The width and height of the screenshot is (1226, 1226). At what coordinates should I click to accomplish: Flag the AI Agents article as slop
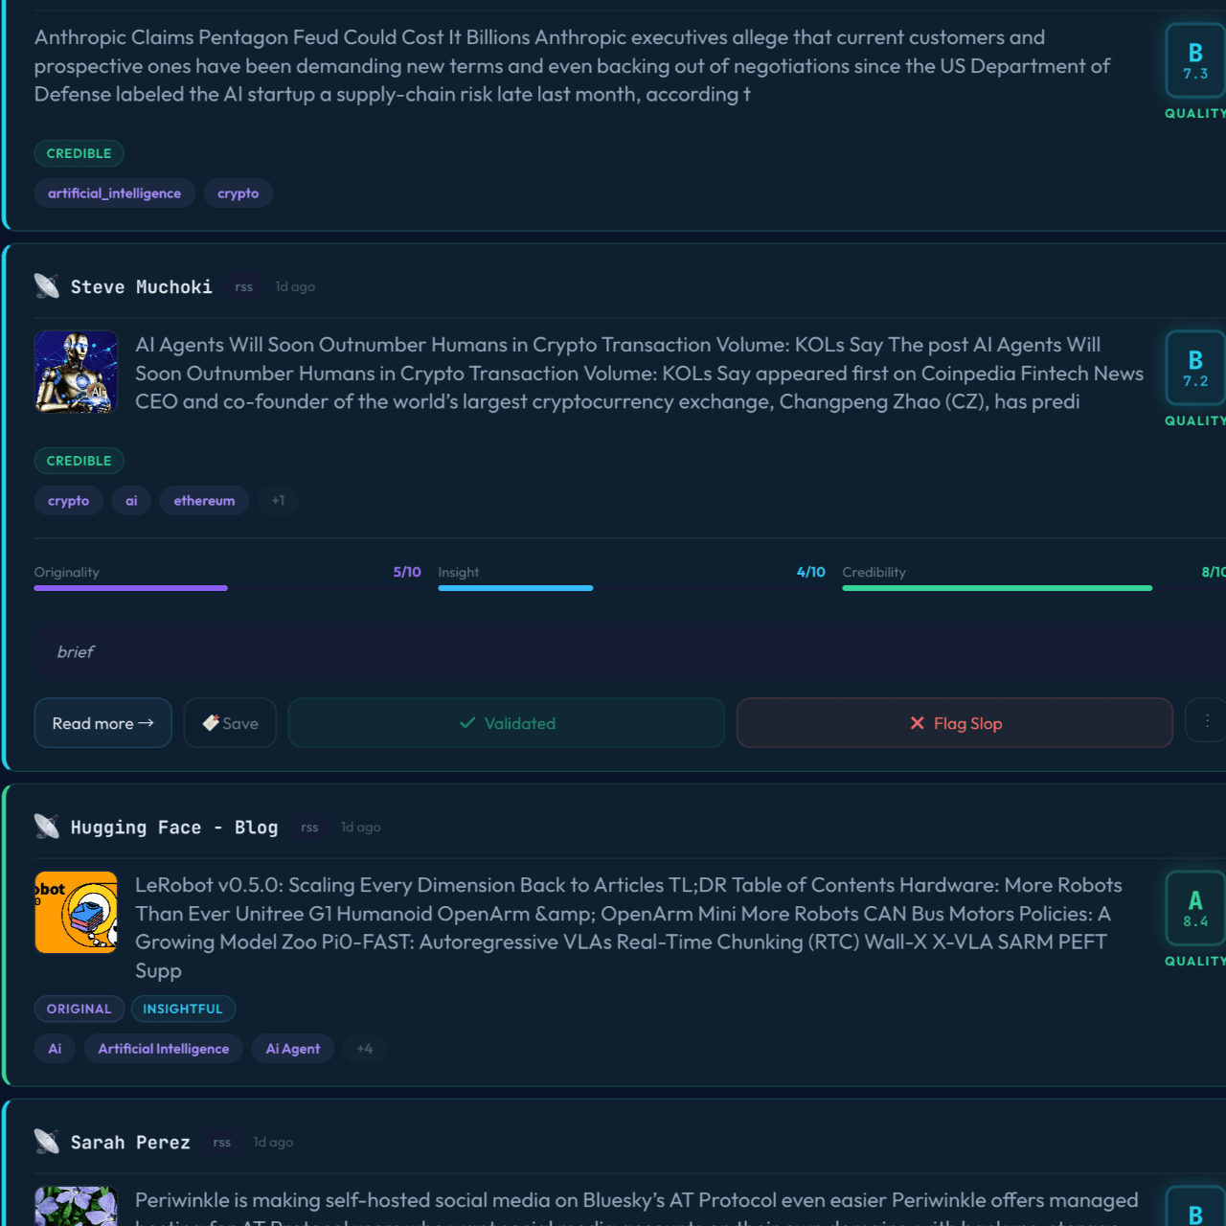(955, 723)
